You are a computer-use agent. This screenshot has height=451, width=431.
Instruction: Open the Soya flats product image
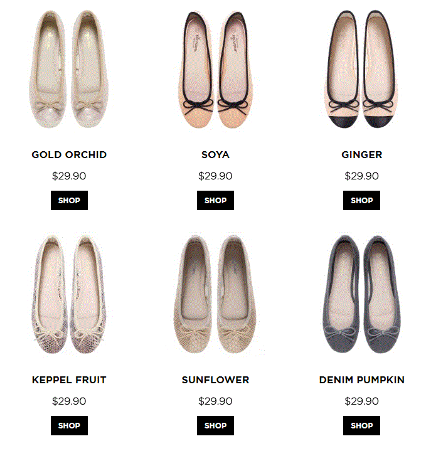[x=215, y=69]
